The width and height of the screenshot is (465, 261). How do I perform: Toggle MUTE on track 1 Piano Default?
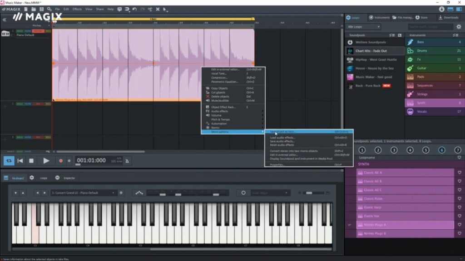coord(28,31)
